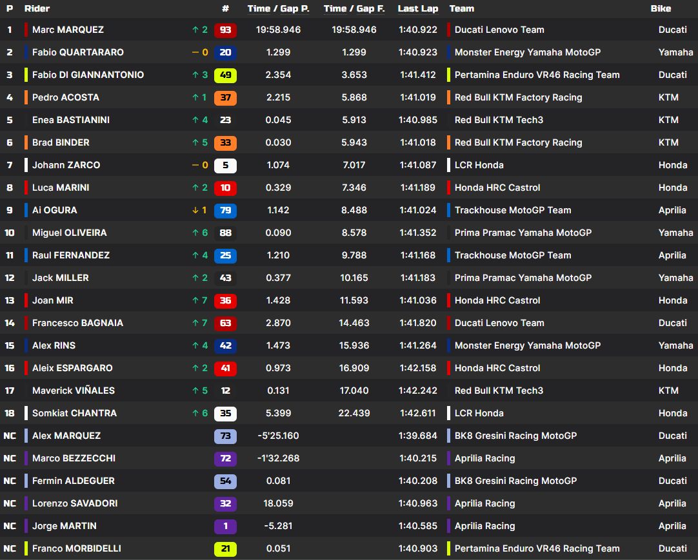Click Aprilia Racing in Jorge Martin row

pyautogui.click(x=484, y=526)
